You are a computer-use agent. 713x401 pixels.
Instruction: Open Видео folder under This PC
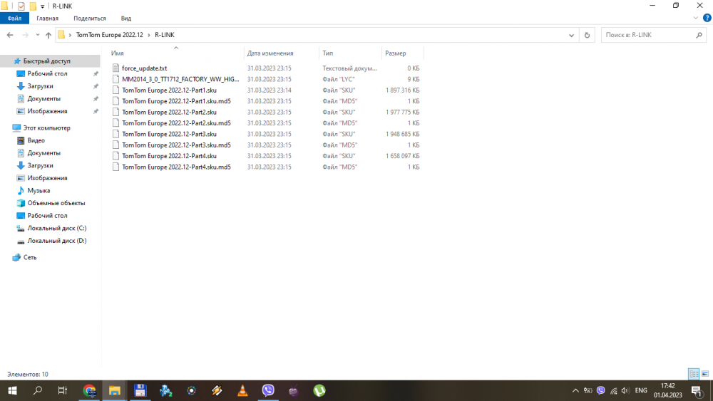click(36, 140)
